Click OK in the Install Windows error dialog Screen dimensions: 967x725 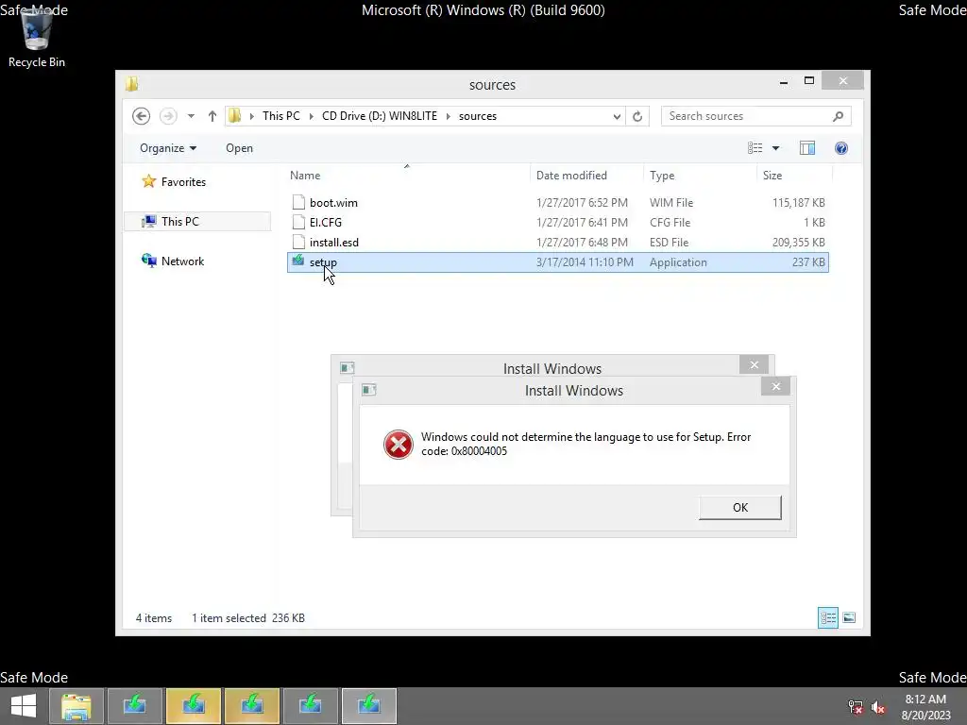point(740,507)
